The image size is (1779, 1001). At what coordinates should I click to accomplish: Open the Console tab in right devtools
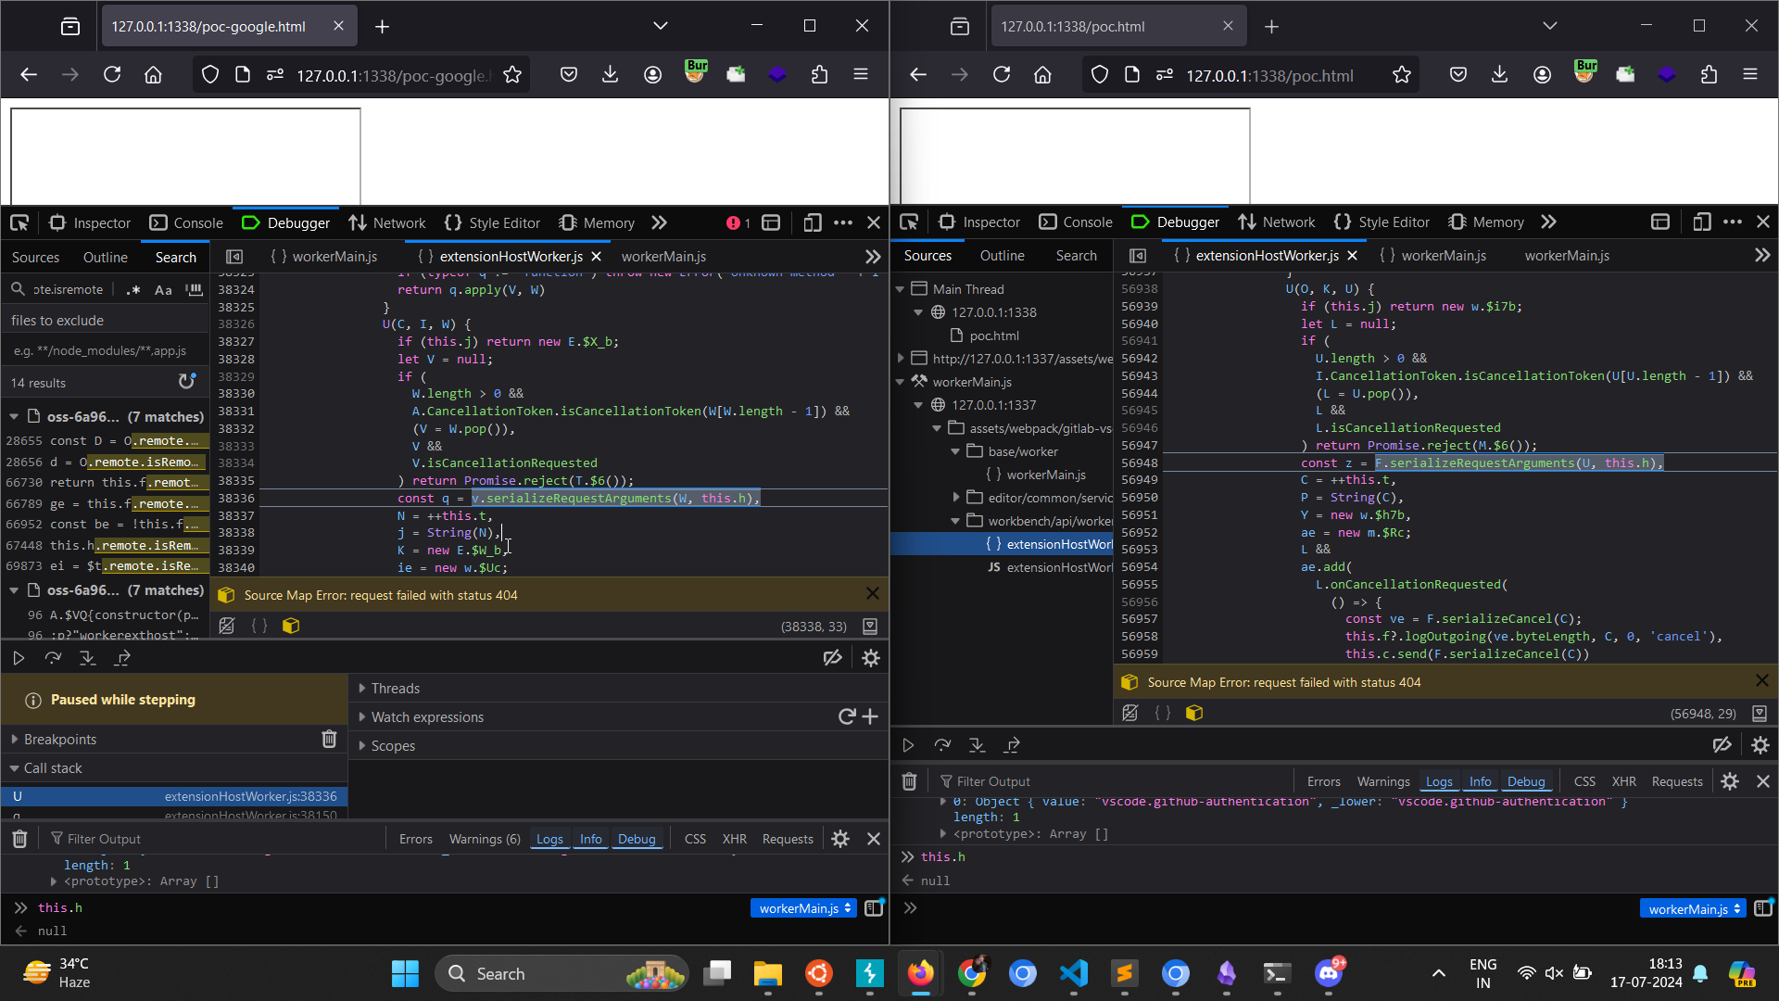click(x=1076, y=222)
